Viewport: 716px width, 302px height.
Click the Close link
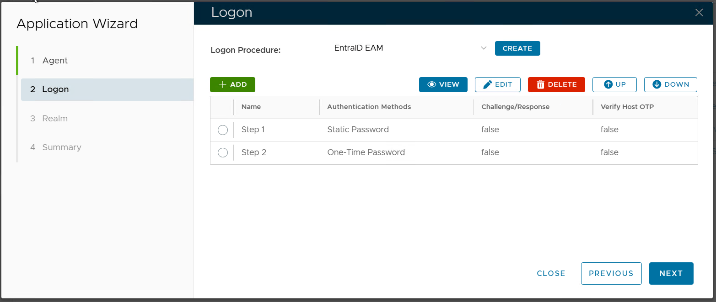(x=551, y=273)
